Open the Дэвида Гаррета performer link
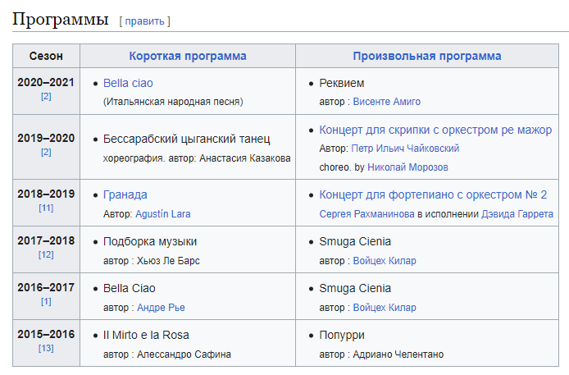The height and width of the screenshot is (375, 569). point(518,214)
